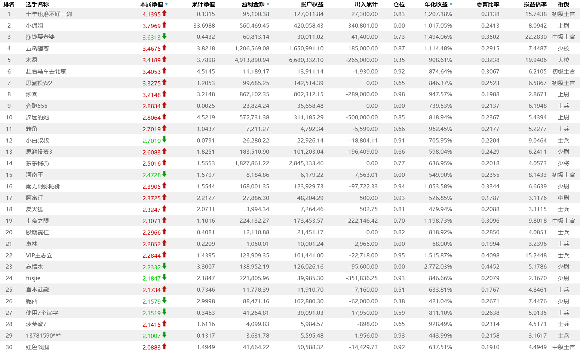Open the 盈利金额 column sort arrow
Image resolution: width=580 pixels, height=351 pixels.
[268, 4]
